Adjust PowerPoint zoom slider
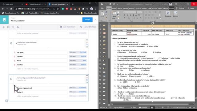This screenshot has height=111, width=197. (178, 108)
